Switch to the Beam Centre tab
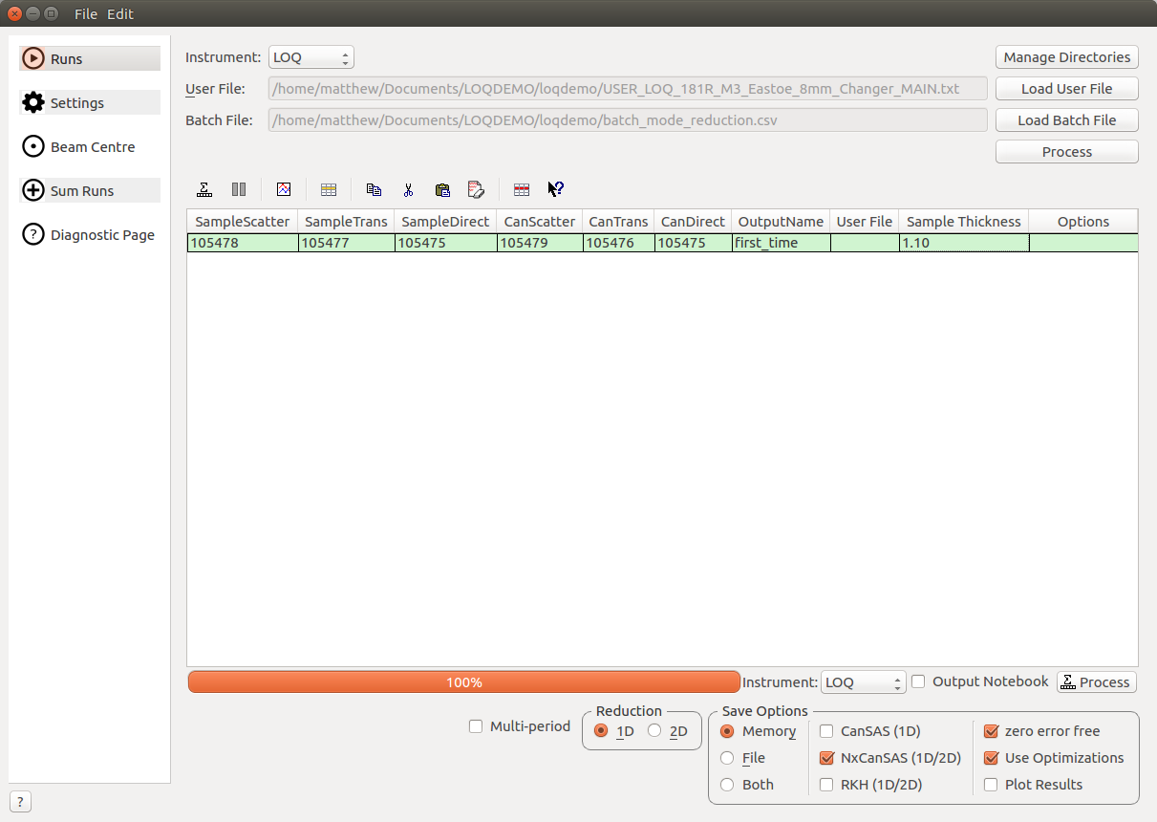The width and height of the screenshot is (1157, 822). click(92, 147)
